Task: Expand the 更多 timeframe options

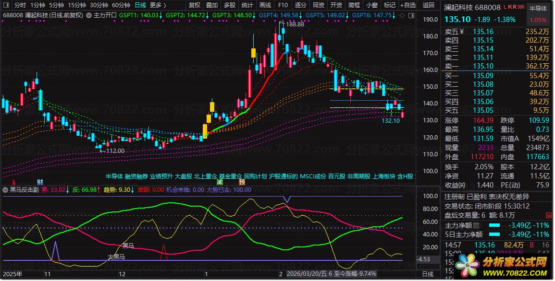Action: pyautogui.click(x=158, y=5)
